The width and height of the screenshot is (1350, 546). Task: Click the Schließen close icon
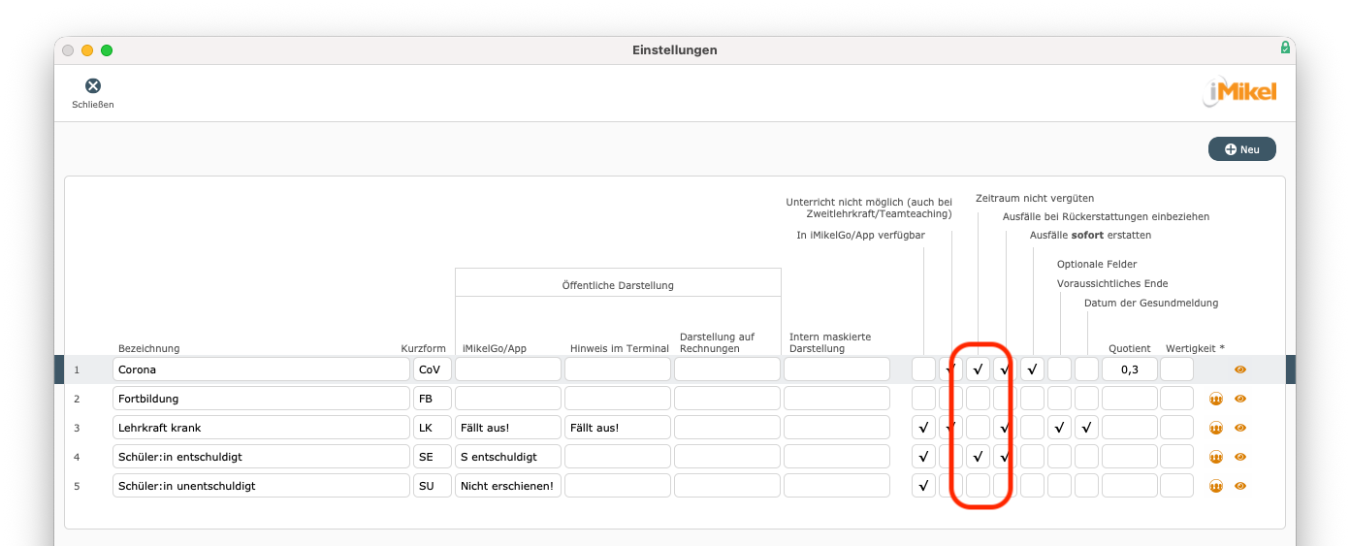coord(93,86)
